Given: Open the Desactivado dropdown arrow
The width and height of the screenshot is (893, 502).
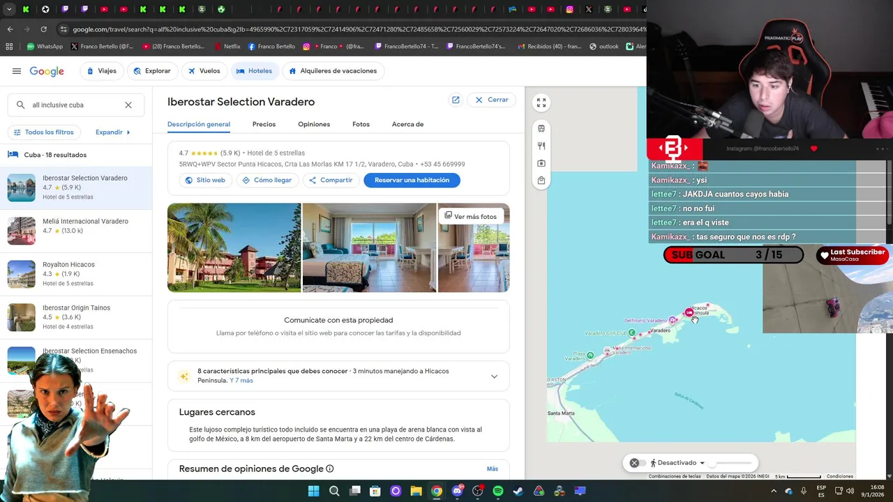Looking at the screenshot, I should click(702, 463).
